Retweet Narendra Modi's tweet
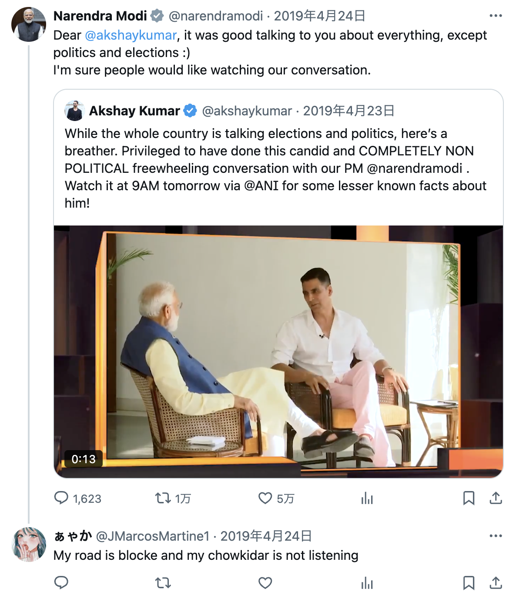The height and width of the screenshot is (599, 516). click(163, 498)
